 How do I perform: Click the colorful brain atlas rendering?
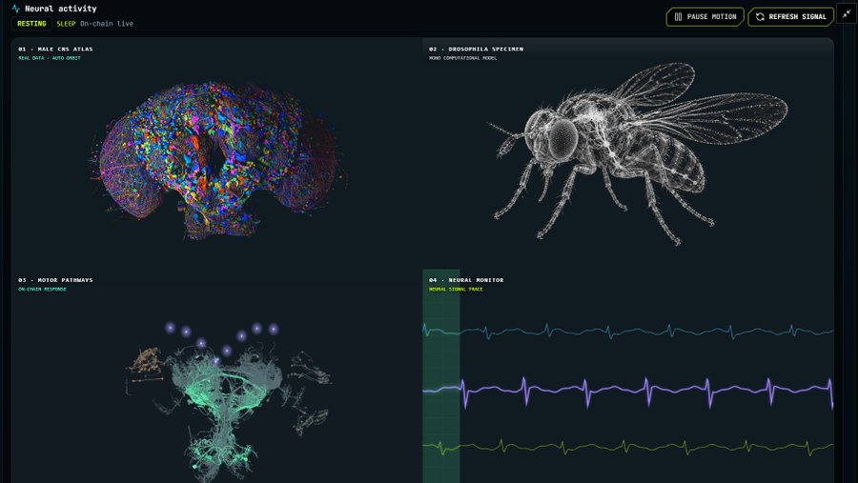217,160
